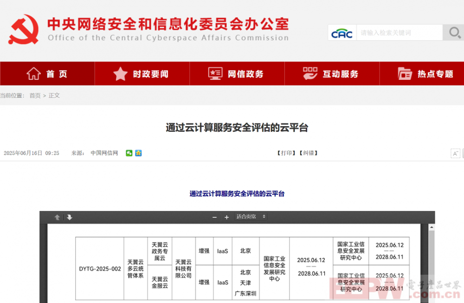Click the 首页 breadcrumb link
Viewport: 464px width, 303px height.
35,96
